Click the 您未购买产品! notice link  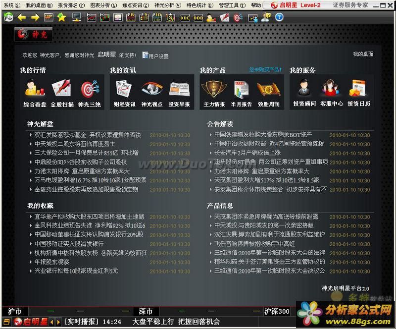coord(265,69)
